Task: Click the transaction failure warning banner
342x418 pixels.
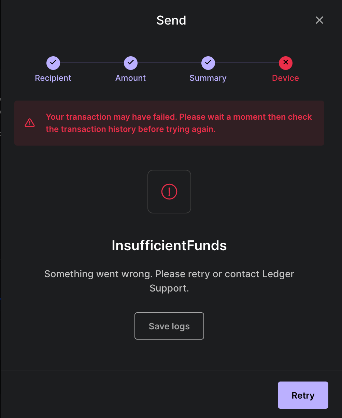Action: click(x=169, y=123)
